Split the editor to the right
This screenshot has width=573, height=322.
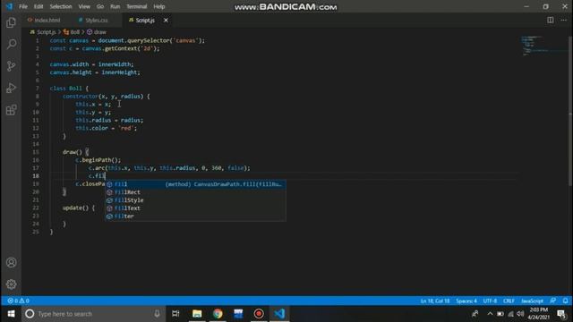pyautogui.click(x=550, y=20)
